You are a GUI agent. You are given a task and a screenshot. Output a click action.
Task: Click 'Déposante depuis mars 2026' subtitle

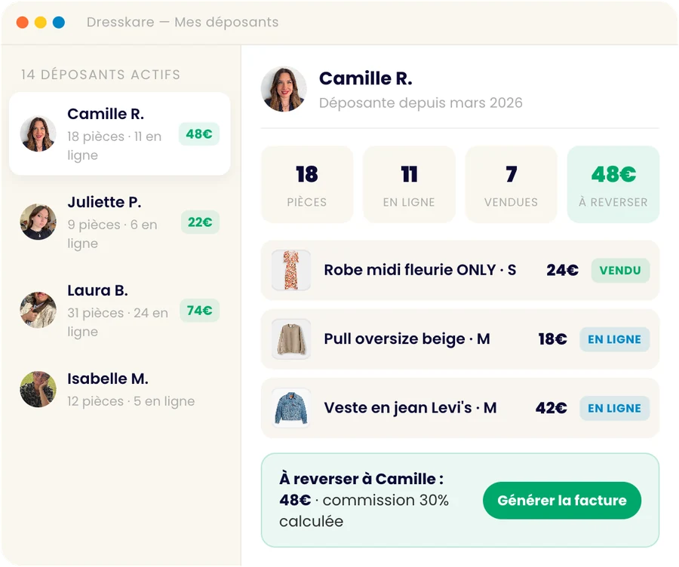click(x=421, y=103)
